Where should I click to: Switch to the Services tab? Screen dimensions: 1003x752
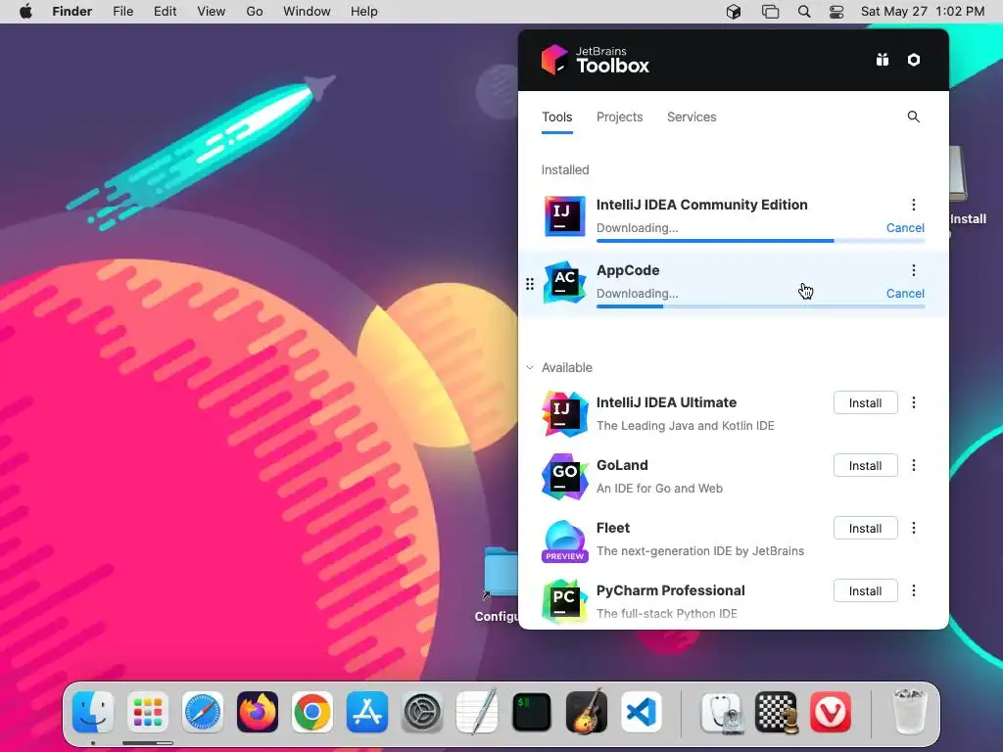point(692,117)
